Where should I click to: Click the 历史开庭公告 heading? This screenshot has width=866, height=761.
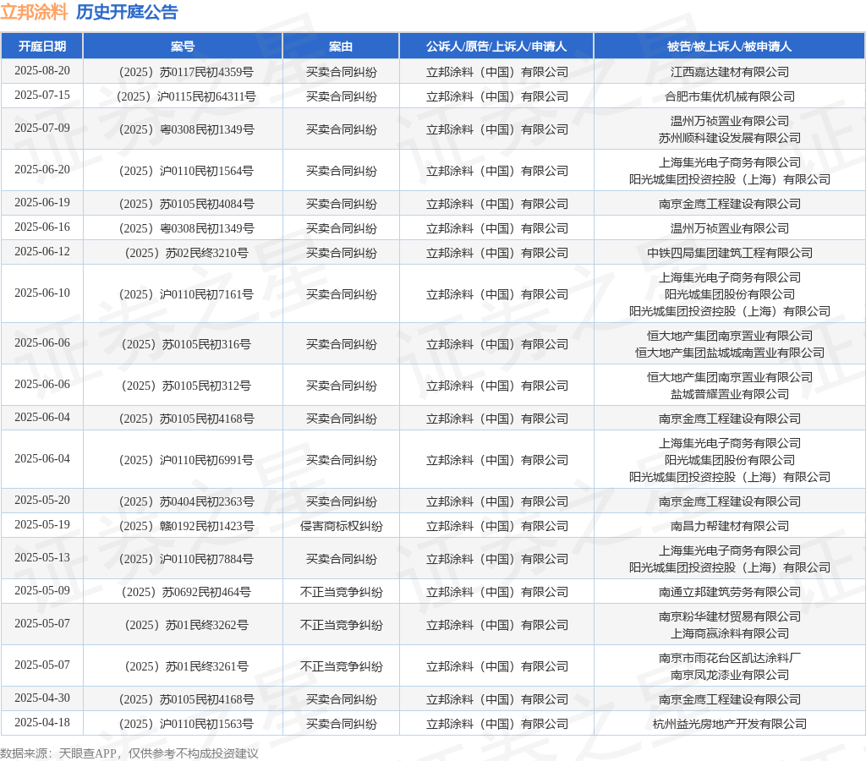pos(127,12)
